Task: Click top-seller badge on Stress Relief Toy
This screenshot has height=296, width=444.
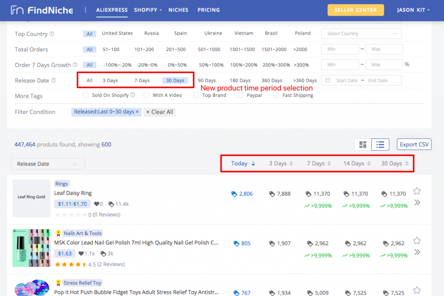Action: [x=59, y=283]
